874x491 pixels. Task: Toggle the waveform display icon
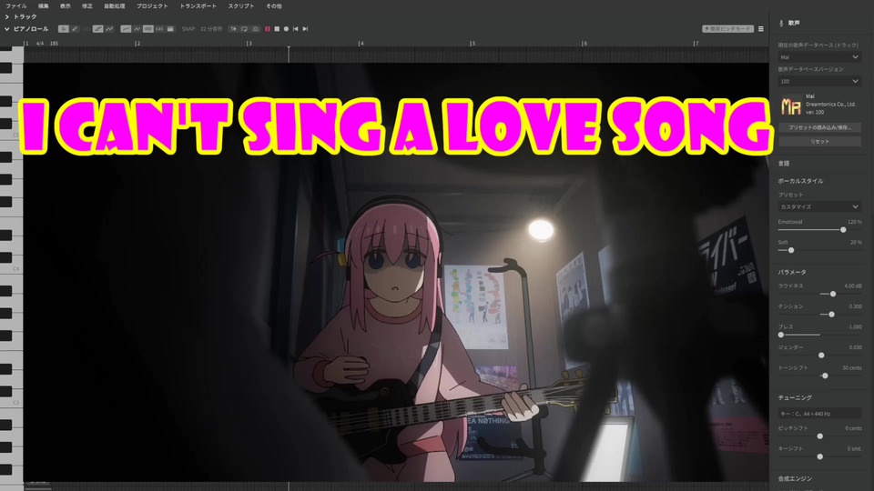[x=148, y=29]
